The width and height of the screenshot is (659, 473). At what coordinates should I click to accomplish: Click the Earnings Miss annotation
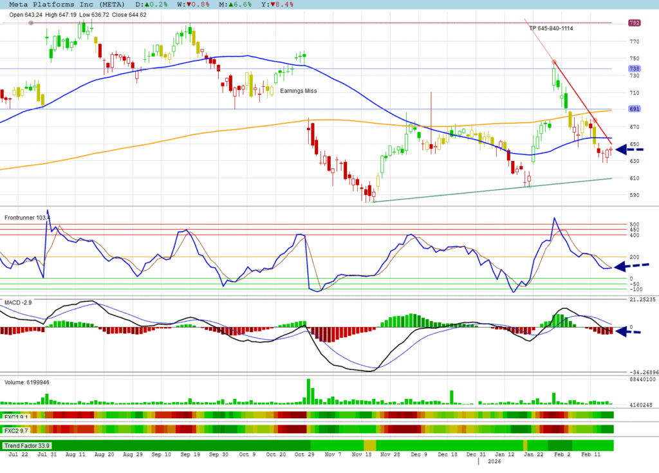pos(298,91)
